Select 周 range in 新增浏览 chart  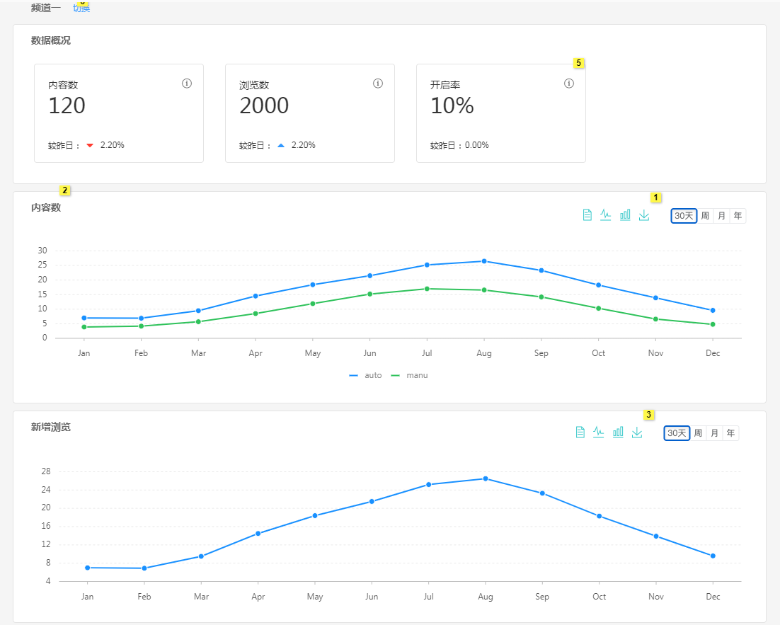point(698,433)
